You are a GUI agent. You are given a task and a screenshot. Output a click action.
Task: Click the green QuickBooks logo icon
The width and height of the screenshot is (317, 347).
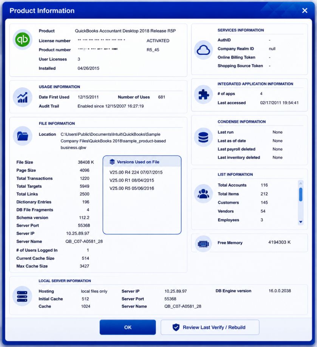pos(23,40)
